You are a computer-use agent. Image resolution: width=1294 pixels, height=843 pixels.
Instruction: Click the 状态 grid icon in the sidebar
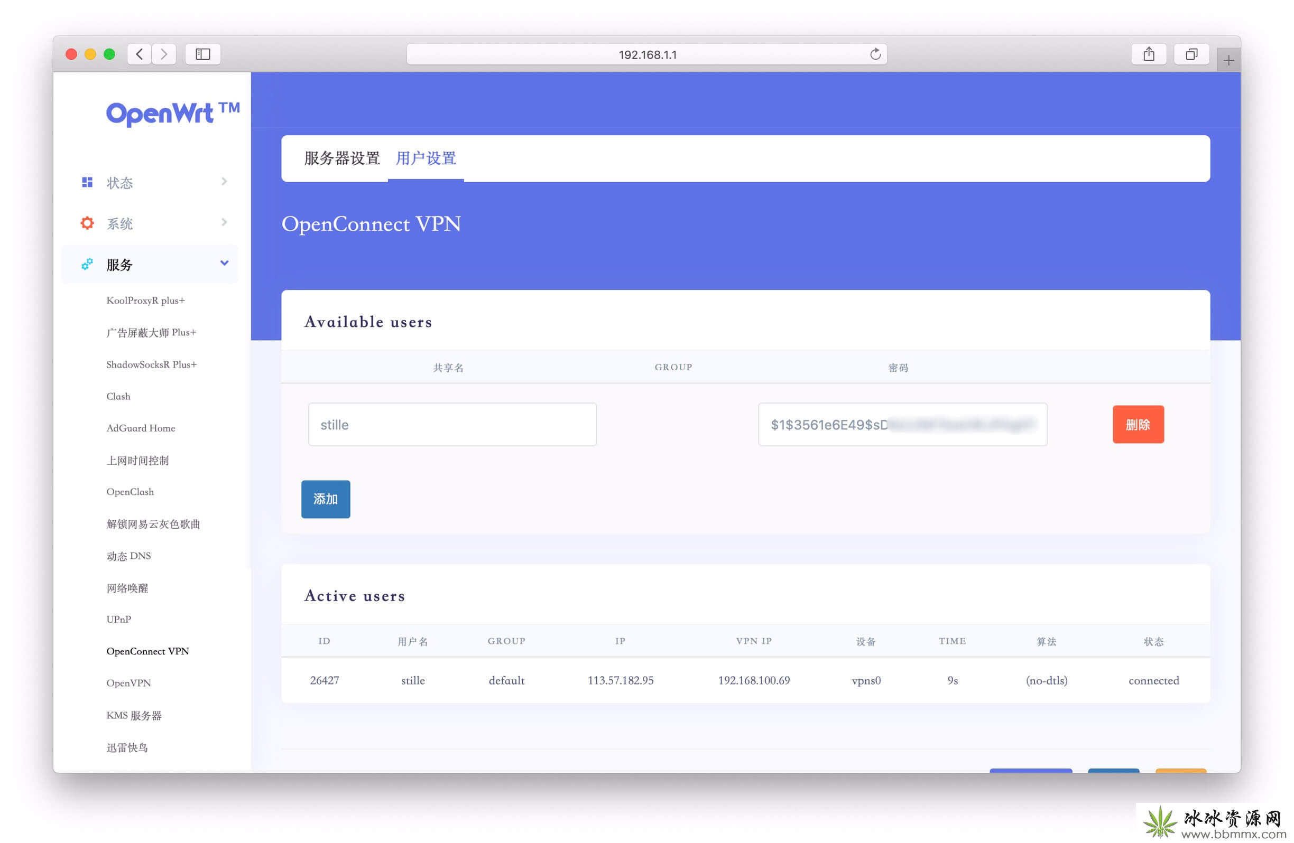(87, 182)
